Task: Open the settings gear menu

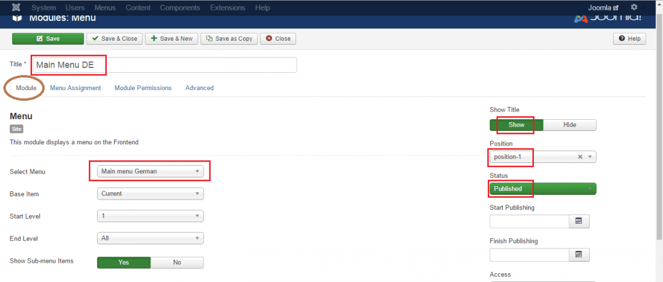Action: [x=634, y=8]
